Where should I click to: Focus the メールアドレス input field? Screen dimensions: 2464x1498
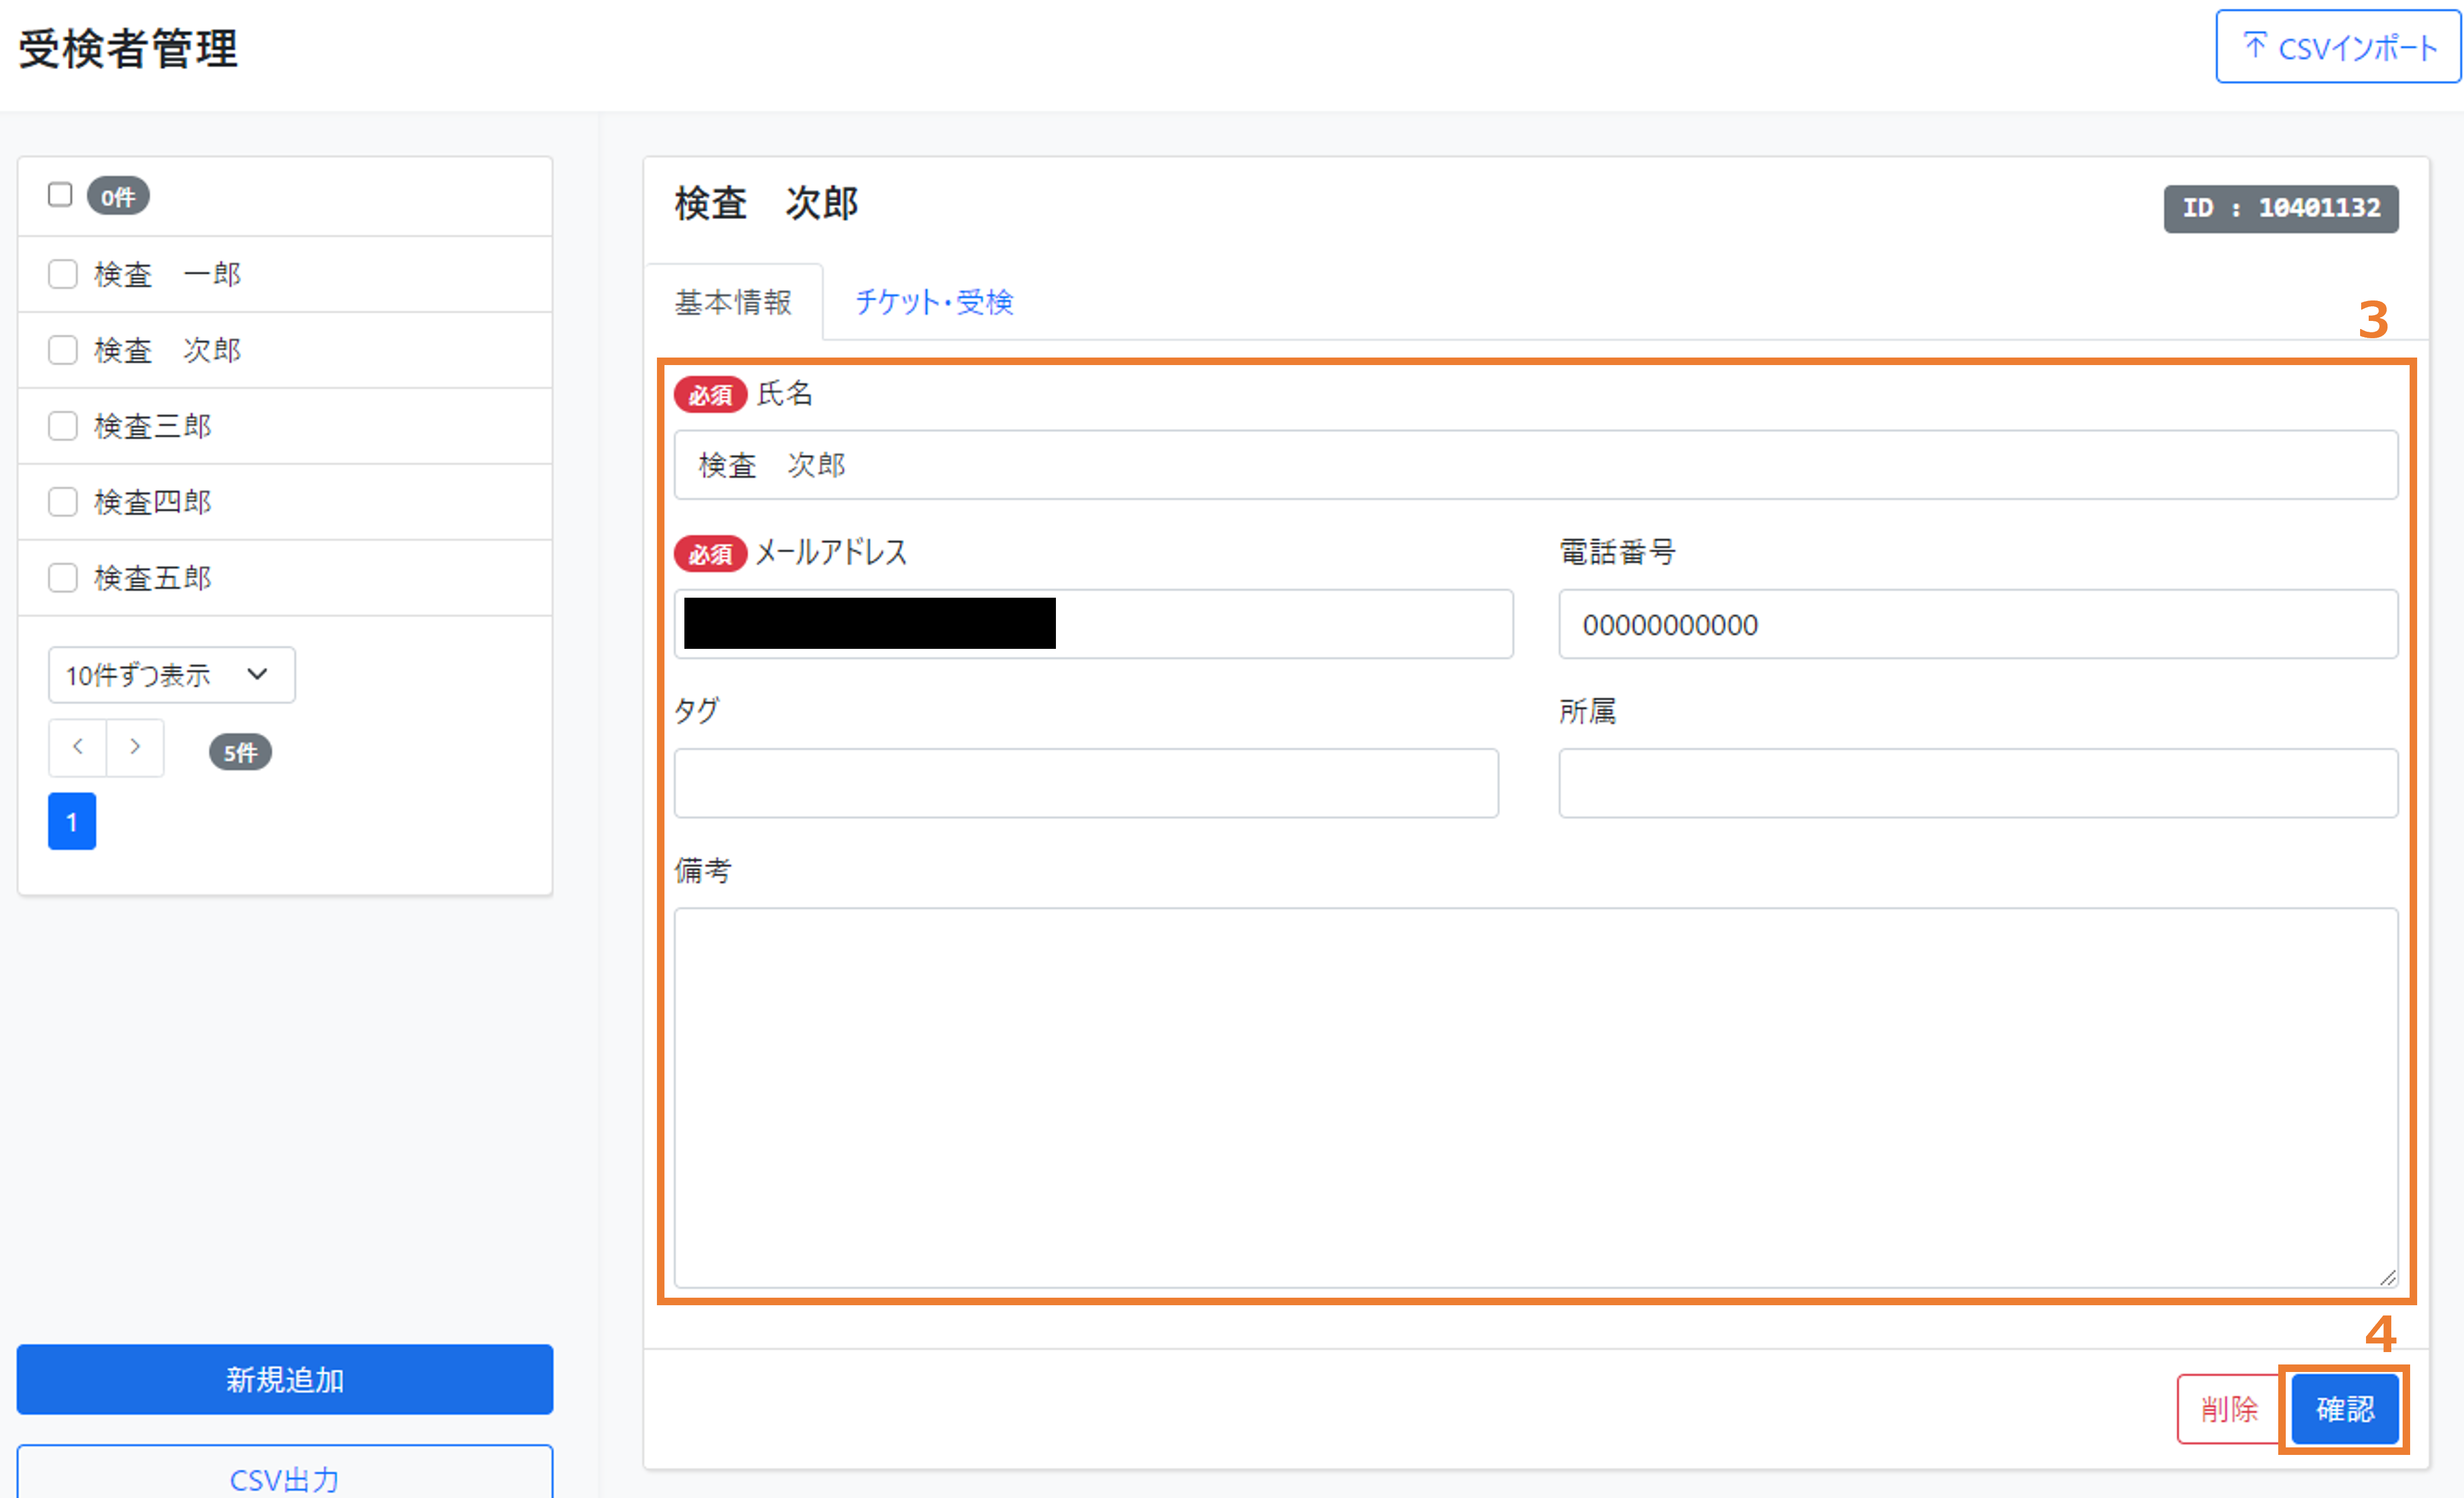[1094, 624]
